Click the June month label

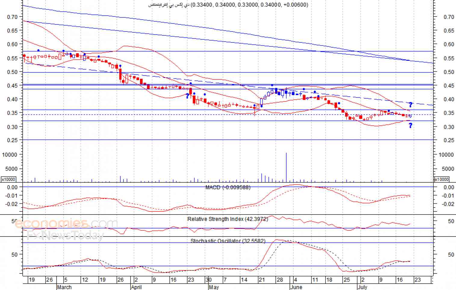(x=296, y=287)
